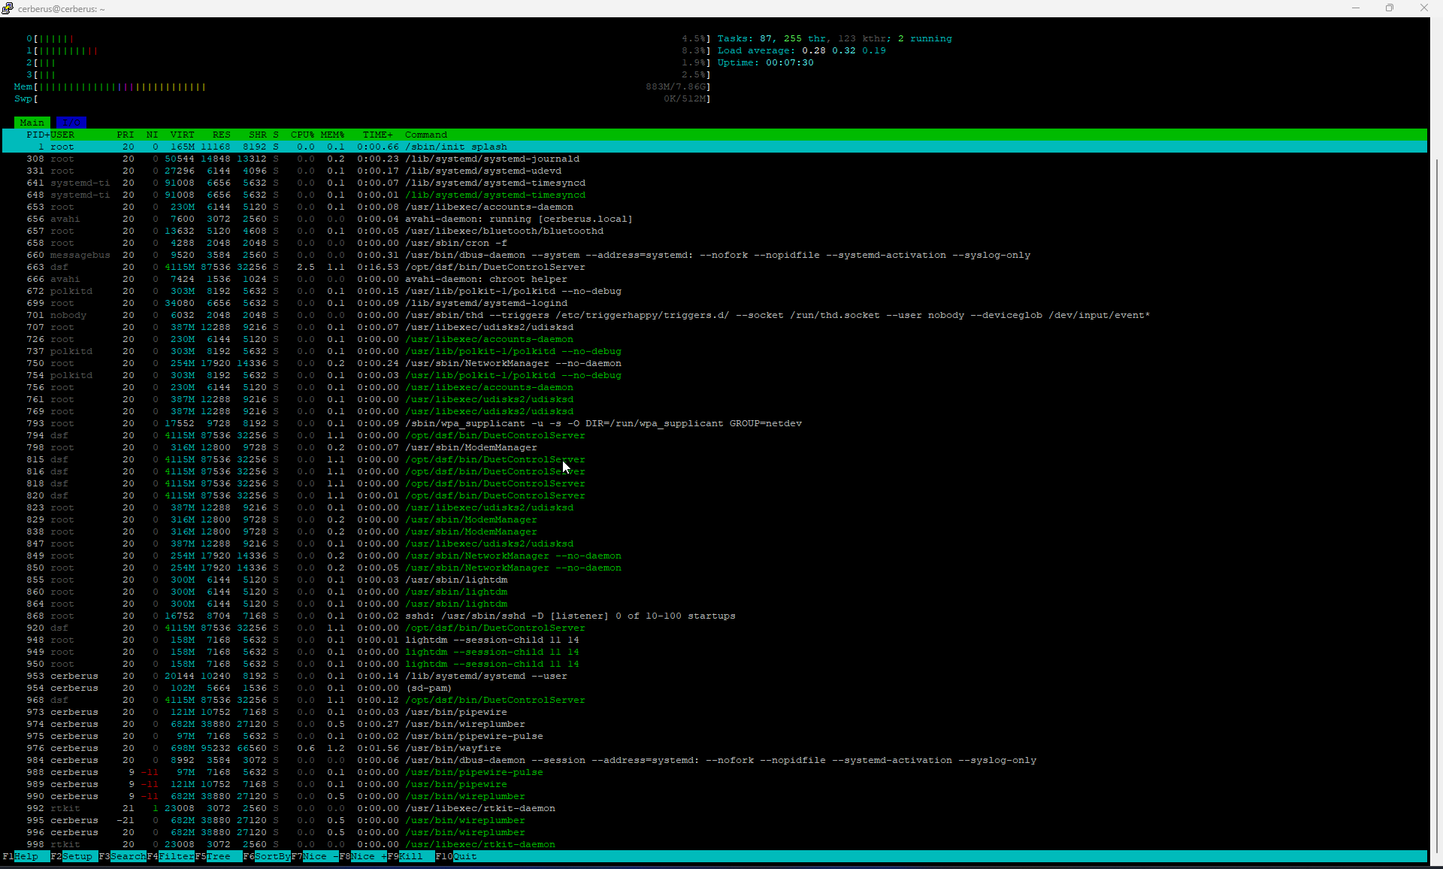This screenshot has width=1443, height=869.
Task: Select the /usr/sbin/cron -f row
Action: click(715, 243)
